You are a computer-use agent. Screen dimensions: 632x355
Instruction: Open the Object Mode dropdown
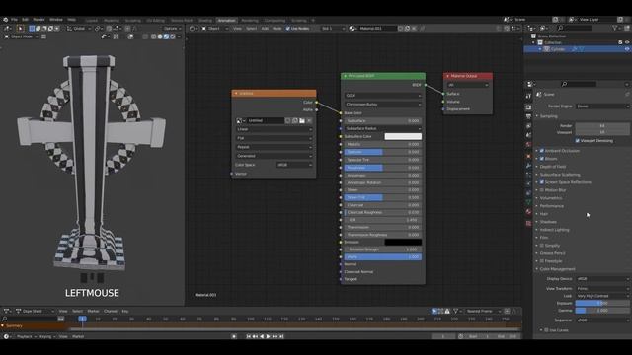pos(21,36)
